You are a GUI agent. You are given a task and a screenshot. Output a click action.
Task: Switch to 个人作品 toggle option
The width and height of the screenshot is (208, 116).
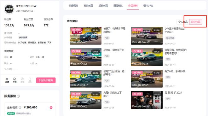183,22
